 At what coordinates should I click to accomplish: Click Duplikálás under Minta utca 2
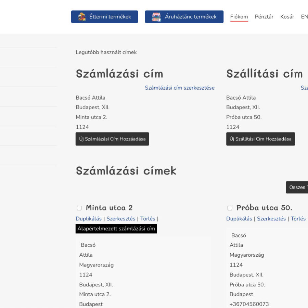(x=89, y=219)
